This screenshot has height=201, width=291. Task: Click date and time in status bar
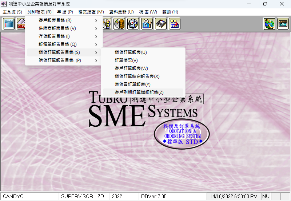(x=234, y=196)
